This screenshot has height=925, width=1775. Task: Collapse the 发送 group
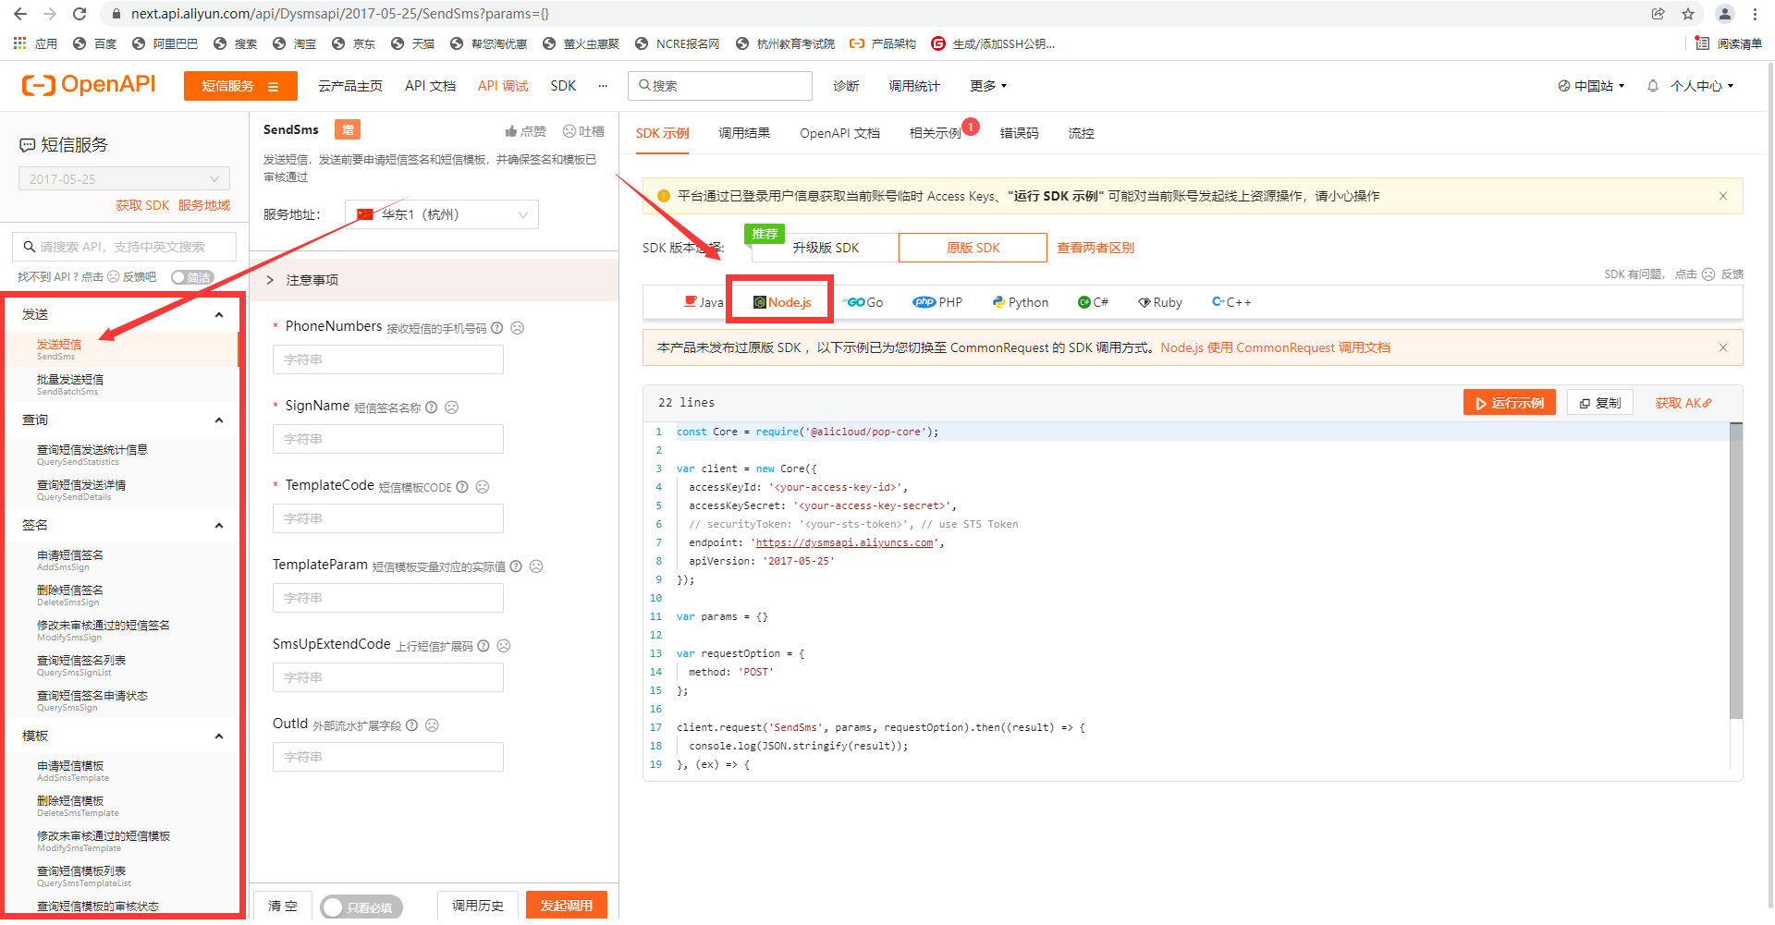click(x=219, y=315)
